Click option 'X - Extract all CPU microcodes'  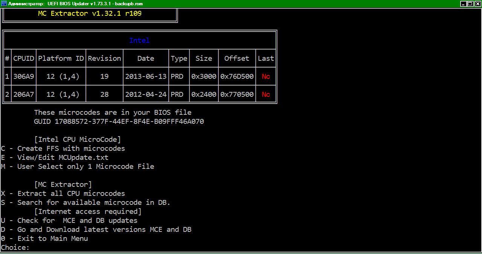[63, 194]
